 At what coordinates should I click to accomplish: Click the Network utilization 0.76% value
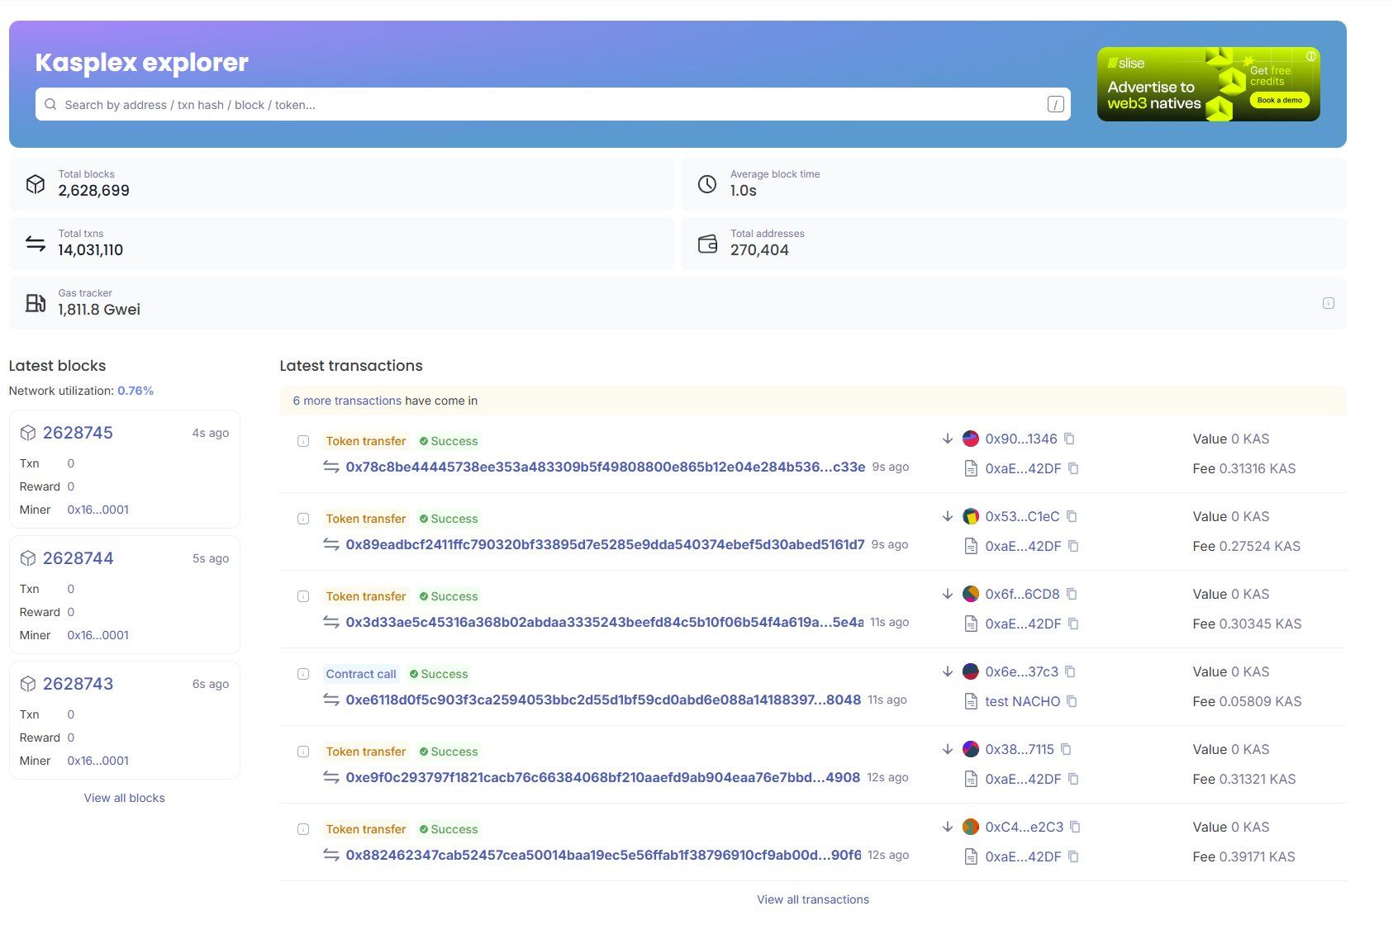[x=135, y=391]
